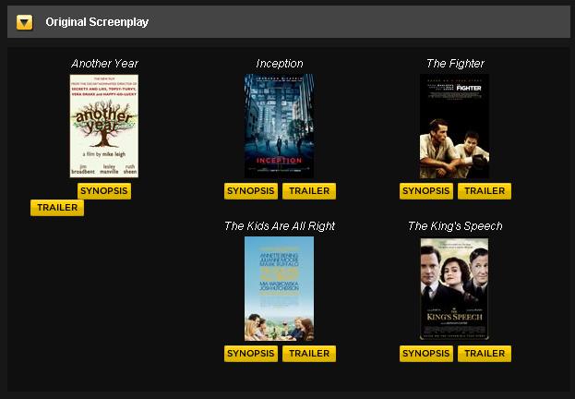This screenshot has width=575, height=399.
Task: Collapse the Original Screenplay section arrow
Action: click(x=25, y=22)
